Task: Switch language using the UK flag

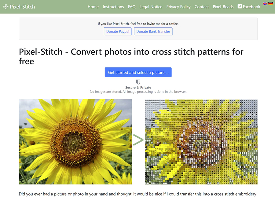Action: point(265,3)
